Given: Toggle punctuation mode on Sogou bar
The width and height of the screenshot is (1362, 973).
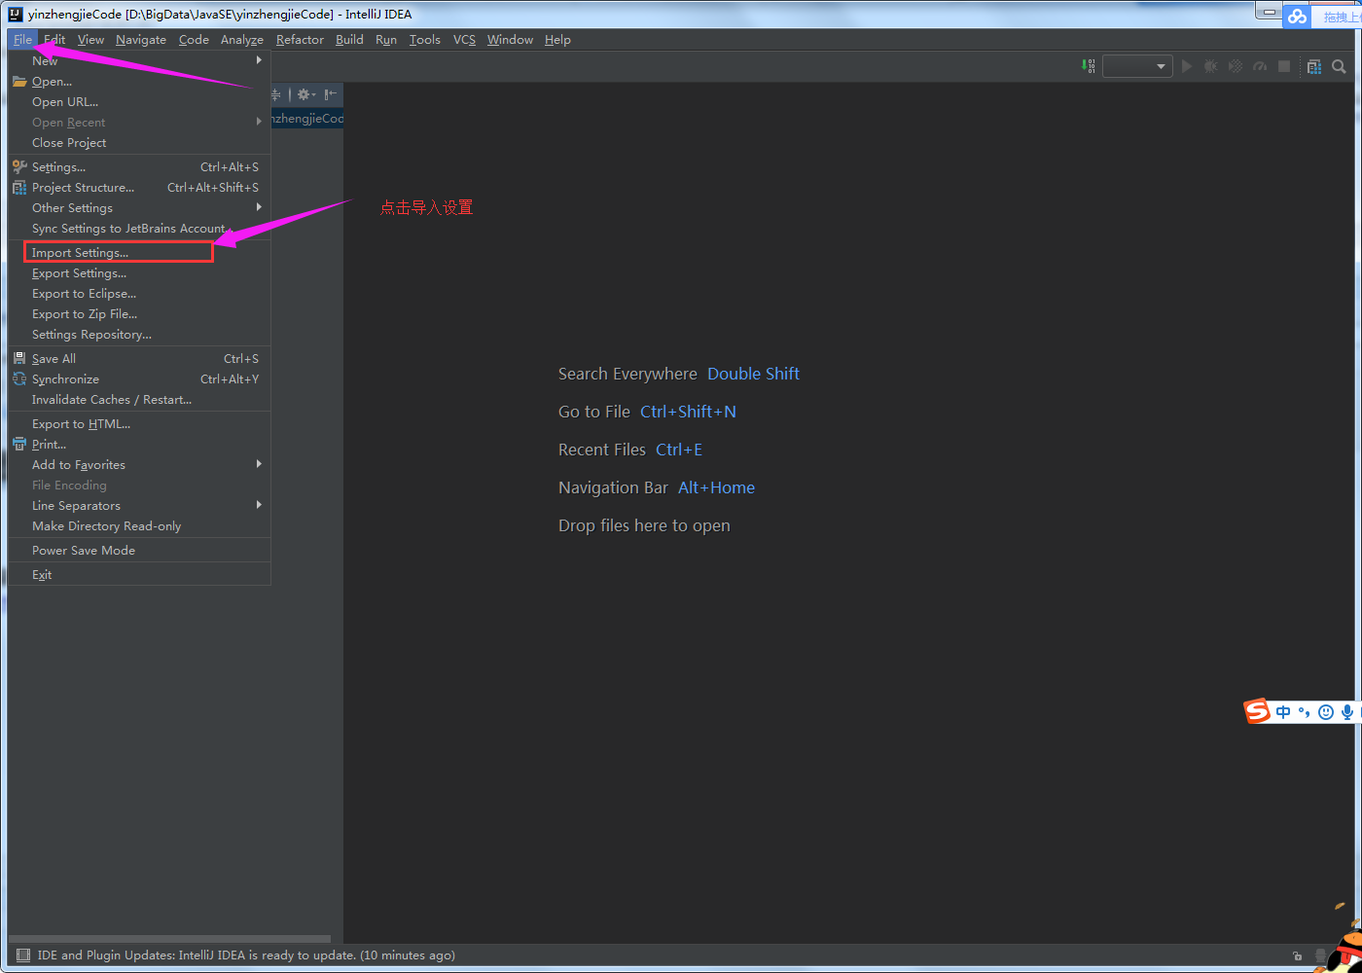Looking at the screenshot, I should (x=1305, y=712).
